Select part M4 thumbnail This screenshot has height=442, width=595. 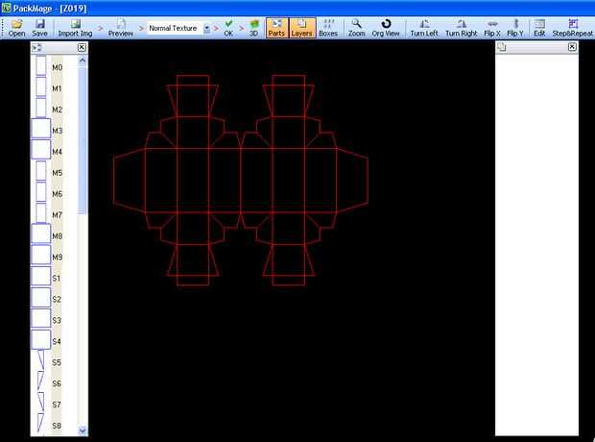40,149
